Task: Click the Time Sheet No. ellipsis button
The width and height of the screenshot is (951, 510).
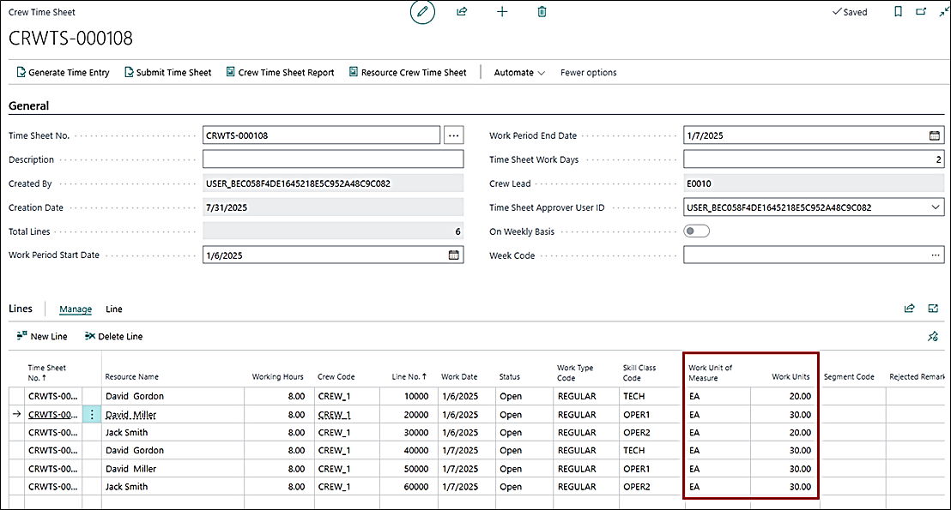Action: click(454, 135)
